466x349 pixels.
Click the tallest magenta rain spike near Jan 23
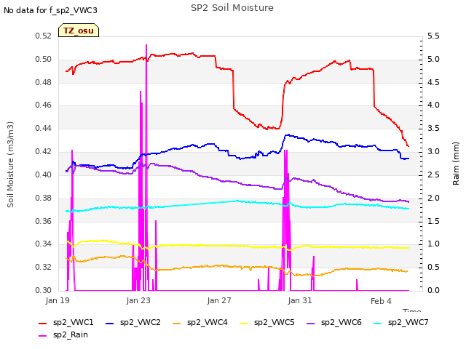pyautogui.click(x=146, y=45)
